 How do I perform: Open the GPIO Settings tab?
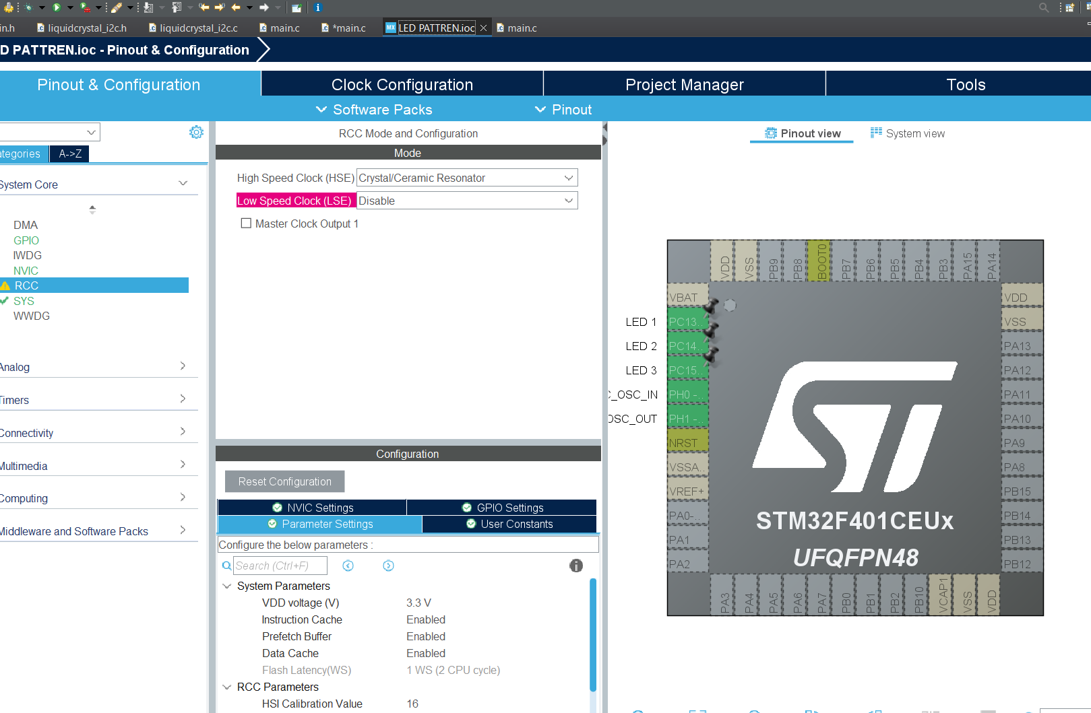click(502, 508)
